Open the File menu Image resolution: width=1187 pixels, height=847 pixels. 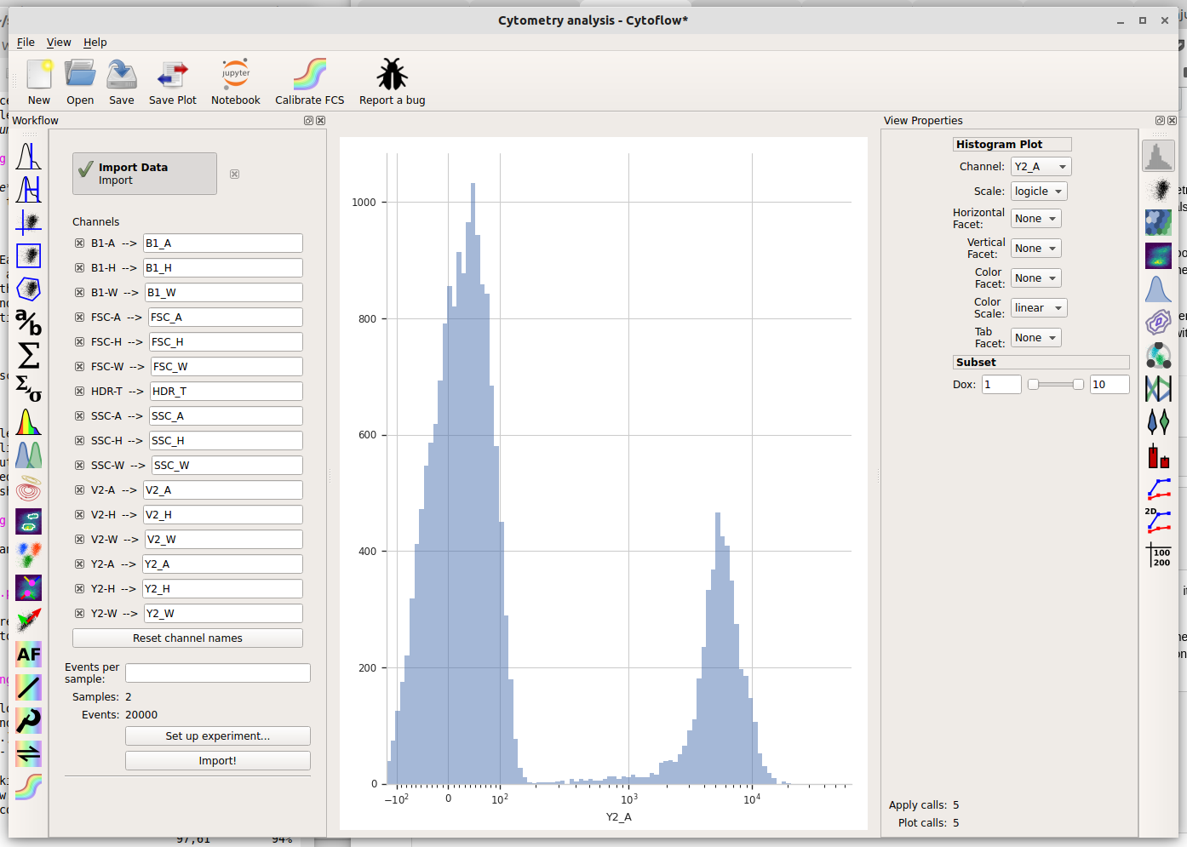click(26, 43)
